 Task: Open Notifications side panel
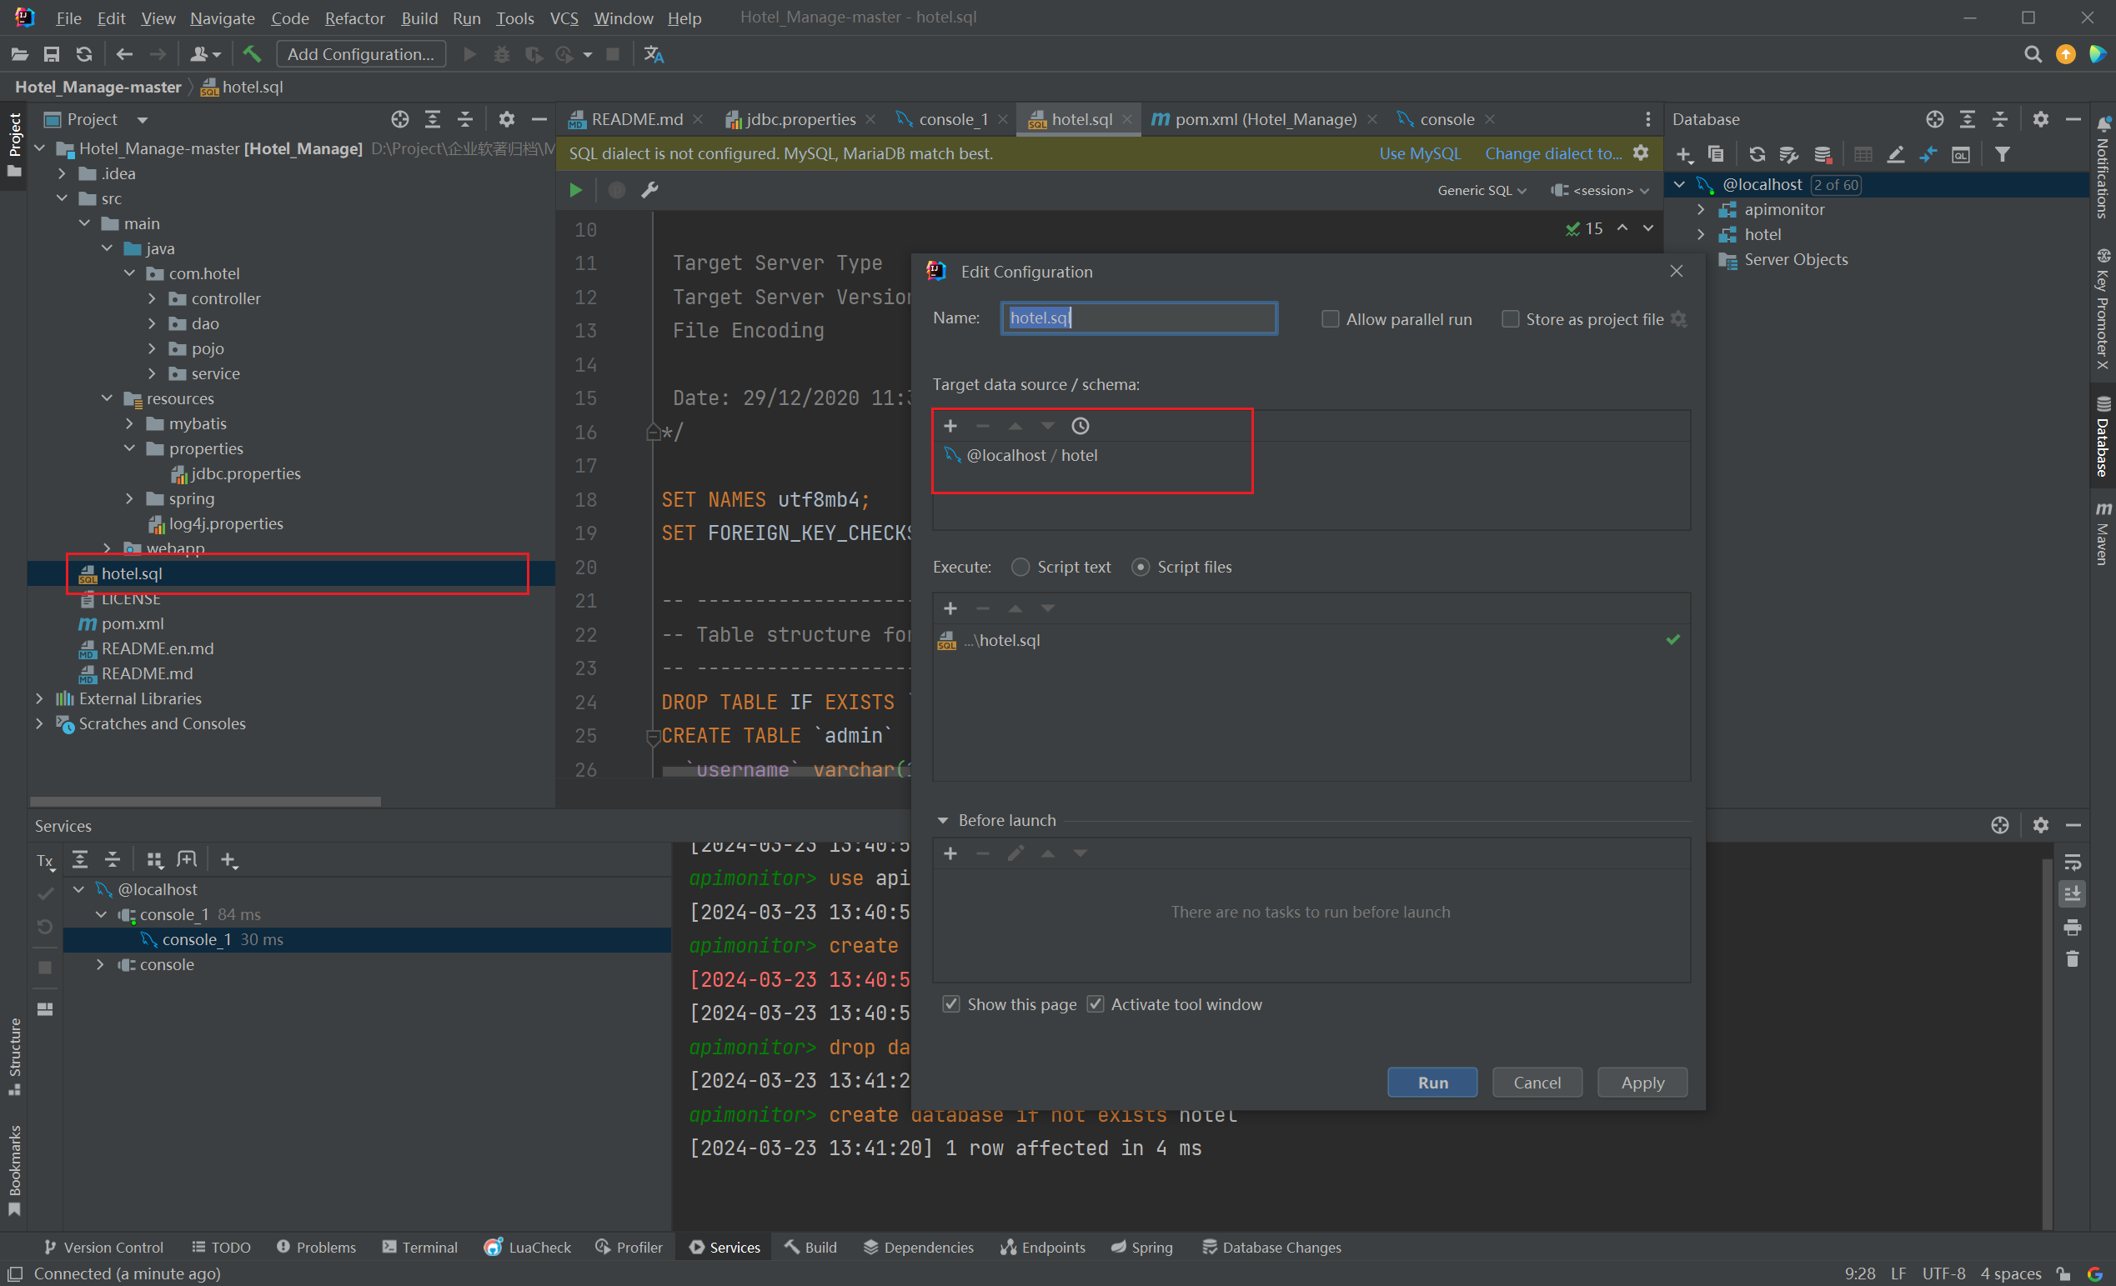tap(2103, 168)
